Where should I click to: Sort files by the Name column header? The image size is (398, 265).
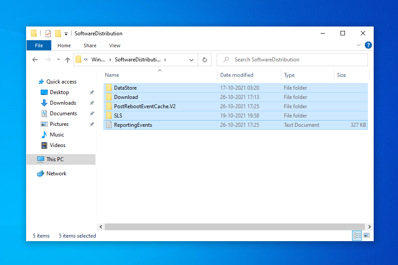tap(112, 75)
